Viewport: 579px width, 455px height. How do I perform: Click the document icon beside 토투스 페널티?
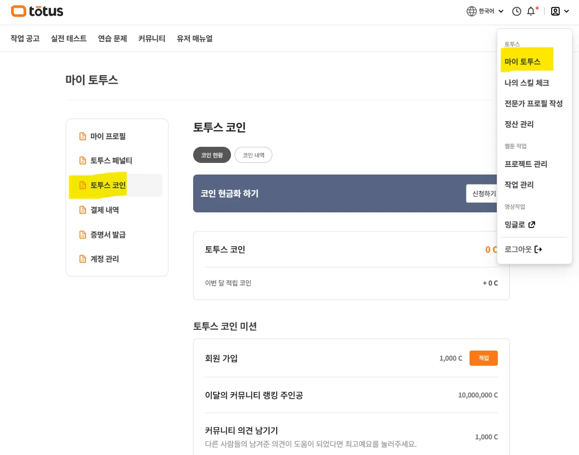coord(83,160)
